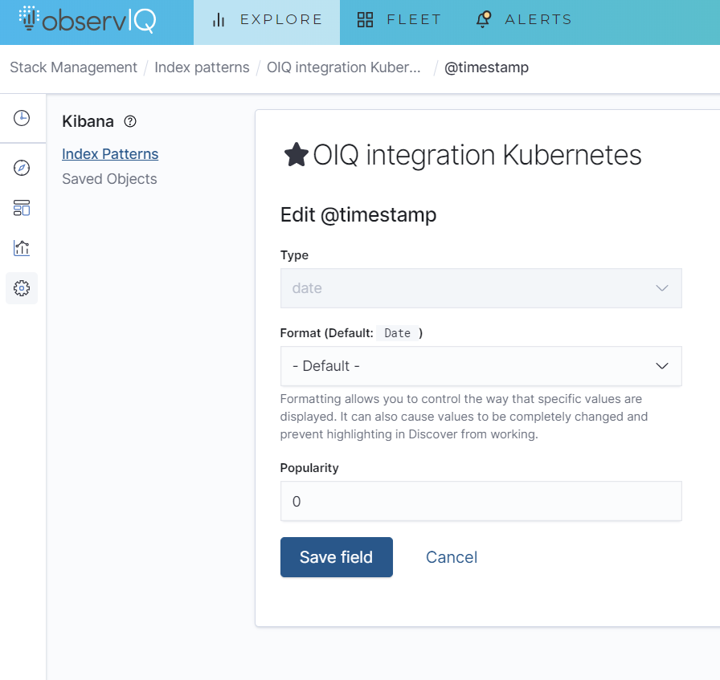
Task: Click the Date default format code label
Action: (398, 333)
